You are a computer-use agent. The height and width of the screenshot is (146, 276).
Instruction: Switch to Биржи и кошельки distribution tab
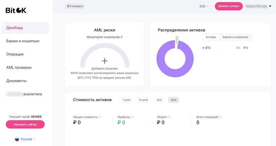coord(235,37)
